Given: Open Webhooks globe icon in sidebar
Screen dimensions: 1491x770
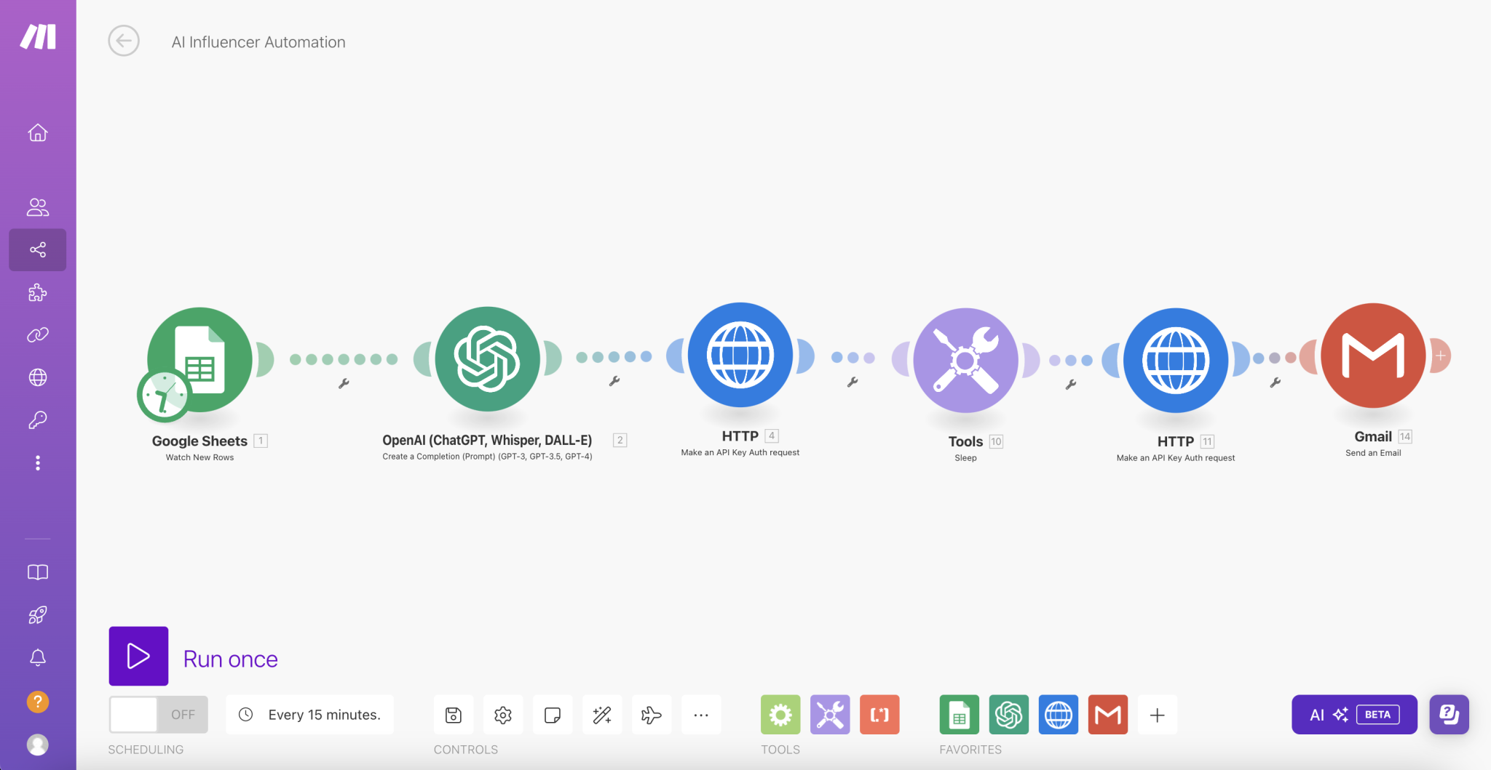Looking at the screenshot, I should [x=38, y=377].
